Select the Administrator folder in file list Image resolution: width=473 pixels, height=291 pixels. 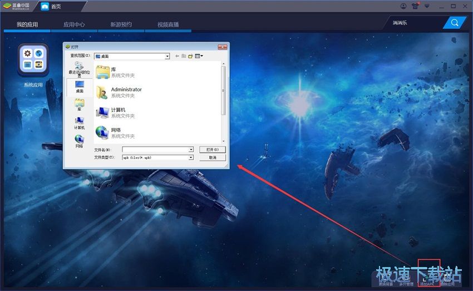(x=119, y=92)
